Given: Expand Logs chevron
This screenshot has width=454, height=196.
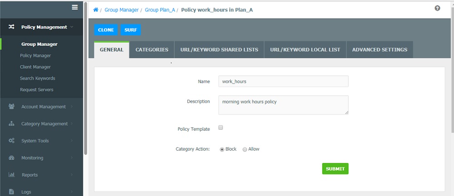Looking at the screenshot, I should click(x=72, y=191).
